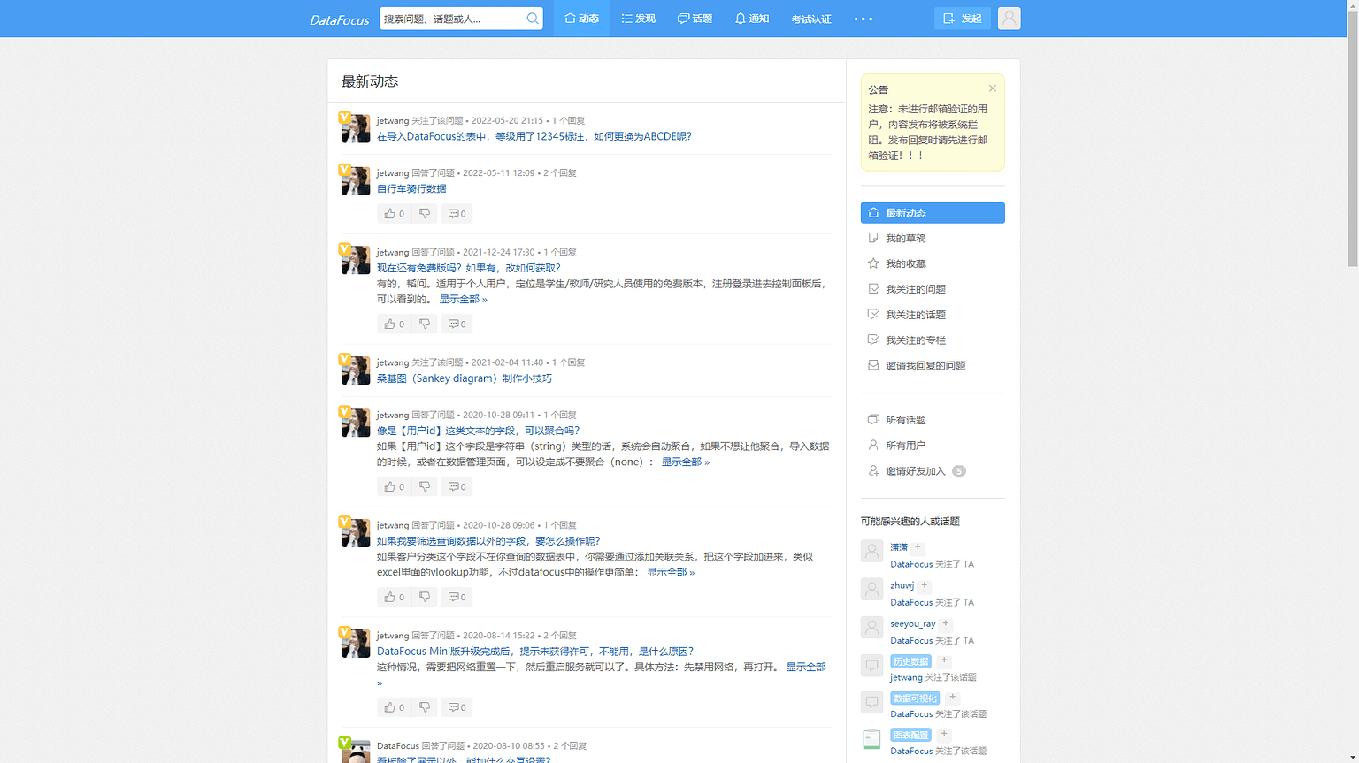Open 通知 notifications in the navbar
The image size is (1359, 763).
752,19
